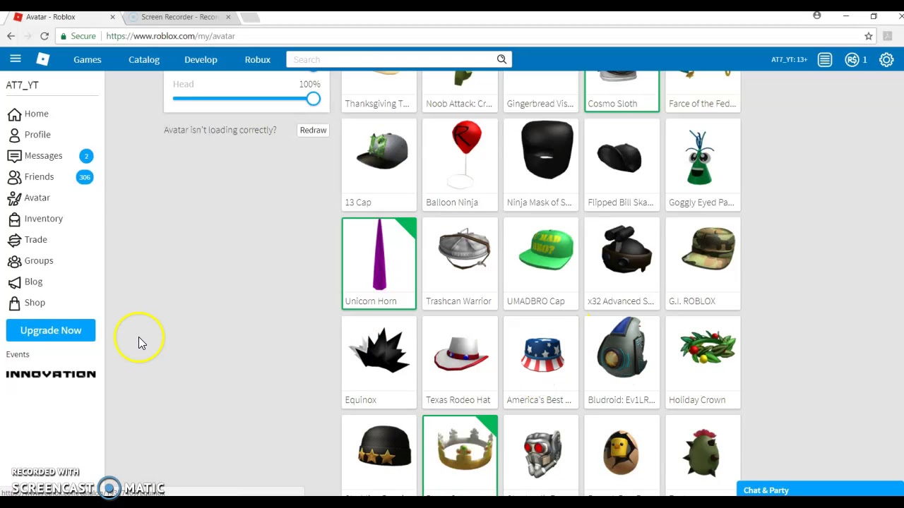Bookmark page with the star icon
The image size is (904, 508).
[x=869, y=36]
